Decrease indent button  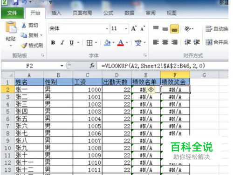(x=187, y=42)
